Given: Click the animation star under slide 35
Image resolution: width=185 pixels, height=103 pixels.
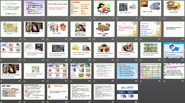Looking at the screenshot, I should (48, 102).
